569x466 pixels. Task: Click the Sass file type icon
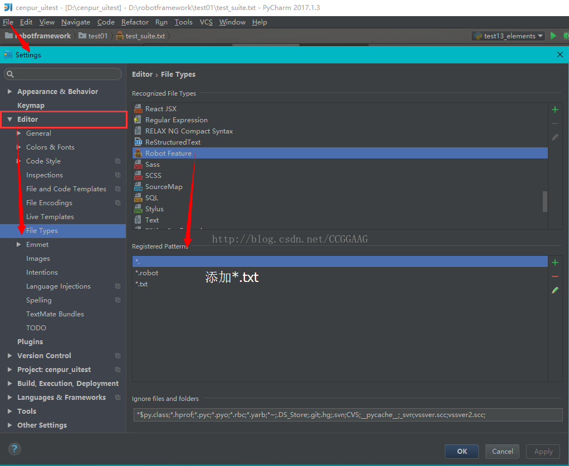click(x=138, y=165)
